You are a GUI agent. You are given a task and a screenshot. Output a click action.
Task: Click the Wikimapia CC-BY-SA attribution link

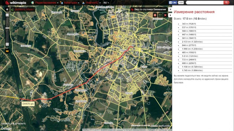click(x=141, y=126)
